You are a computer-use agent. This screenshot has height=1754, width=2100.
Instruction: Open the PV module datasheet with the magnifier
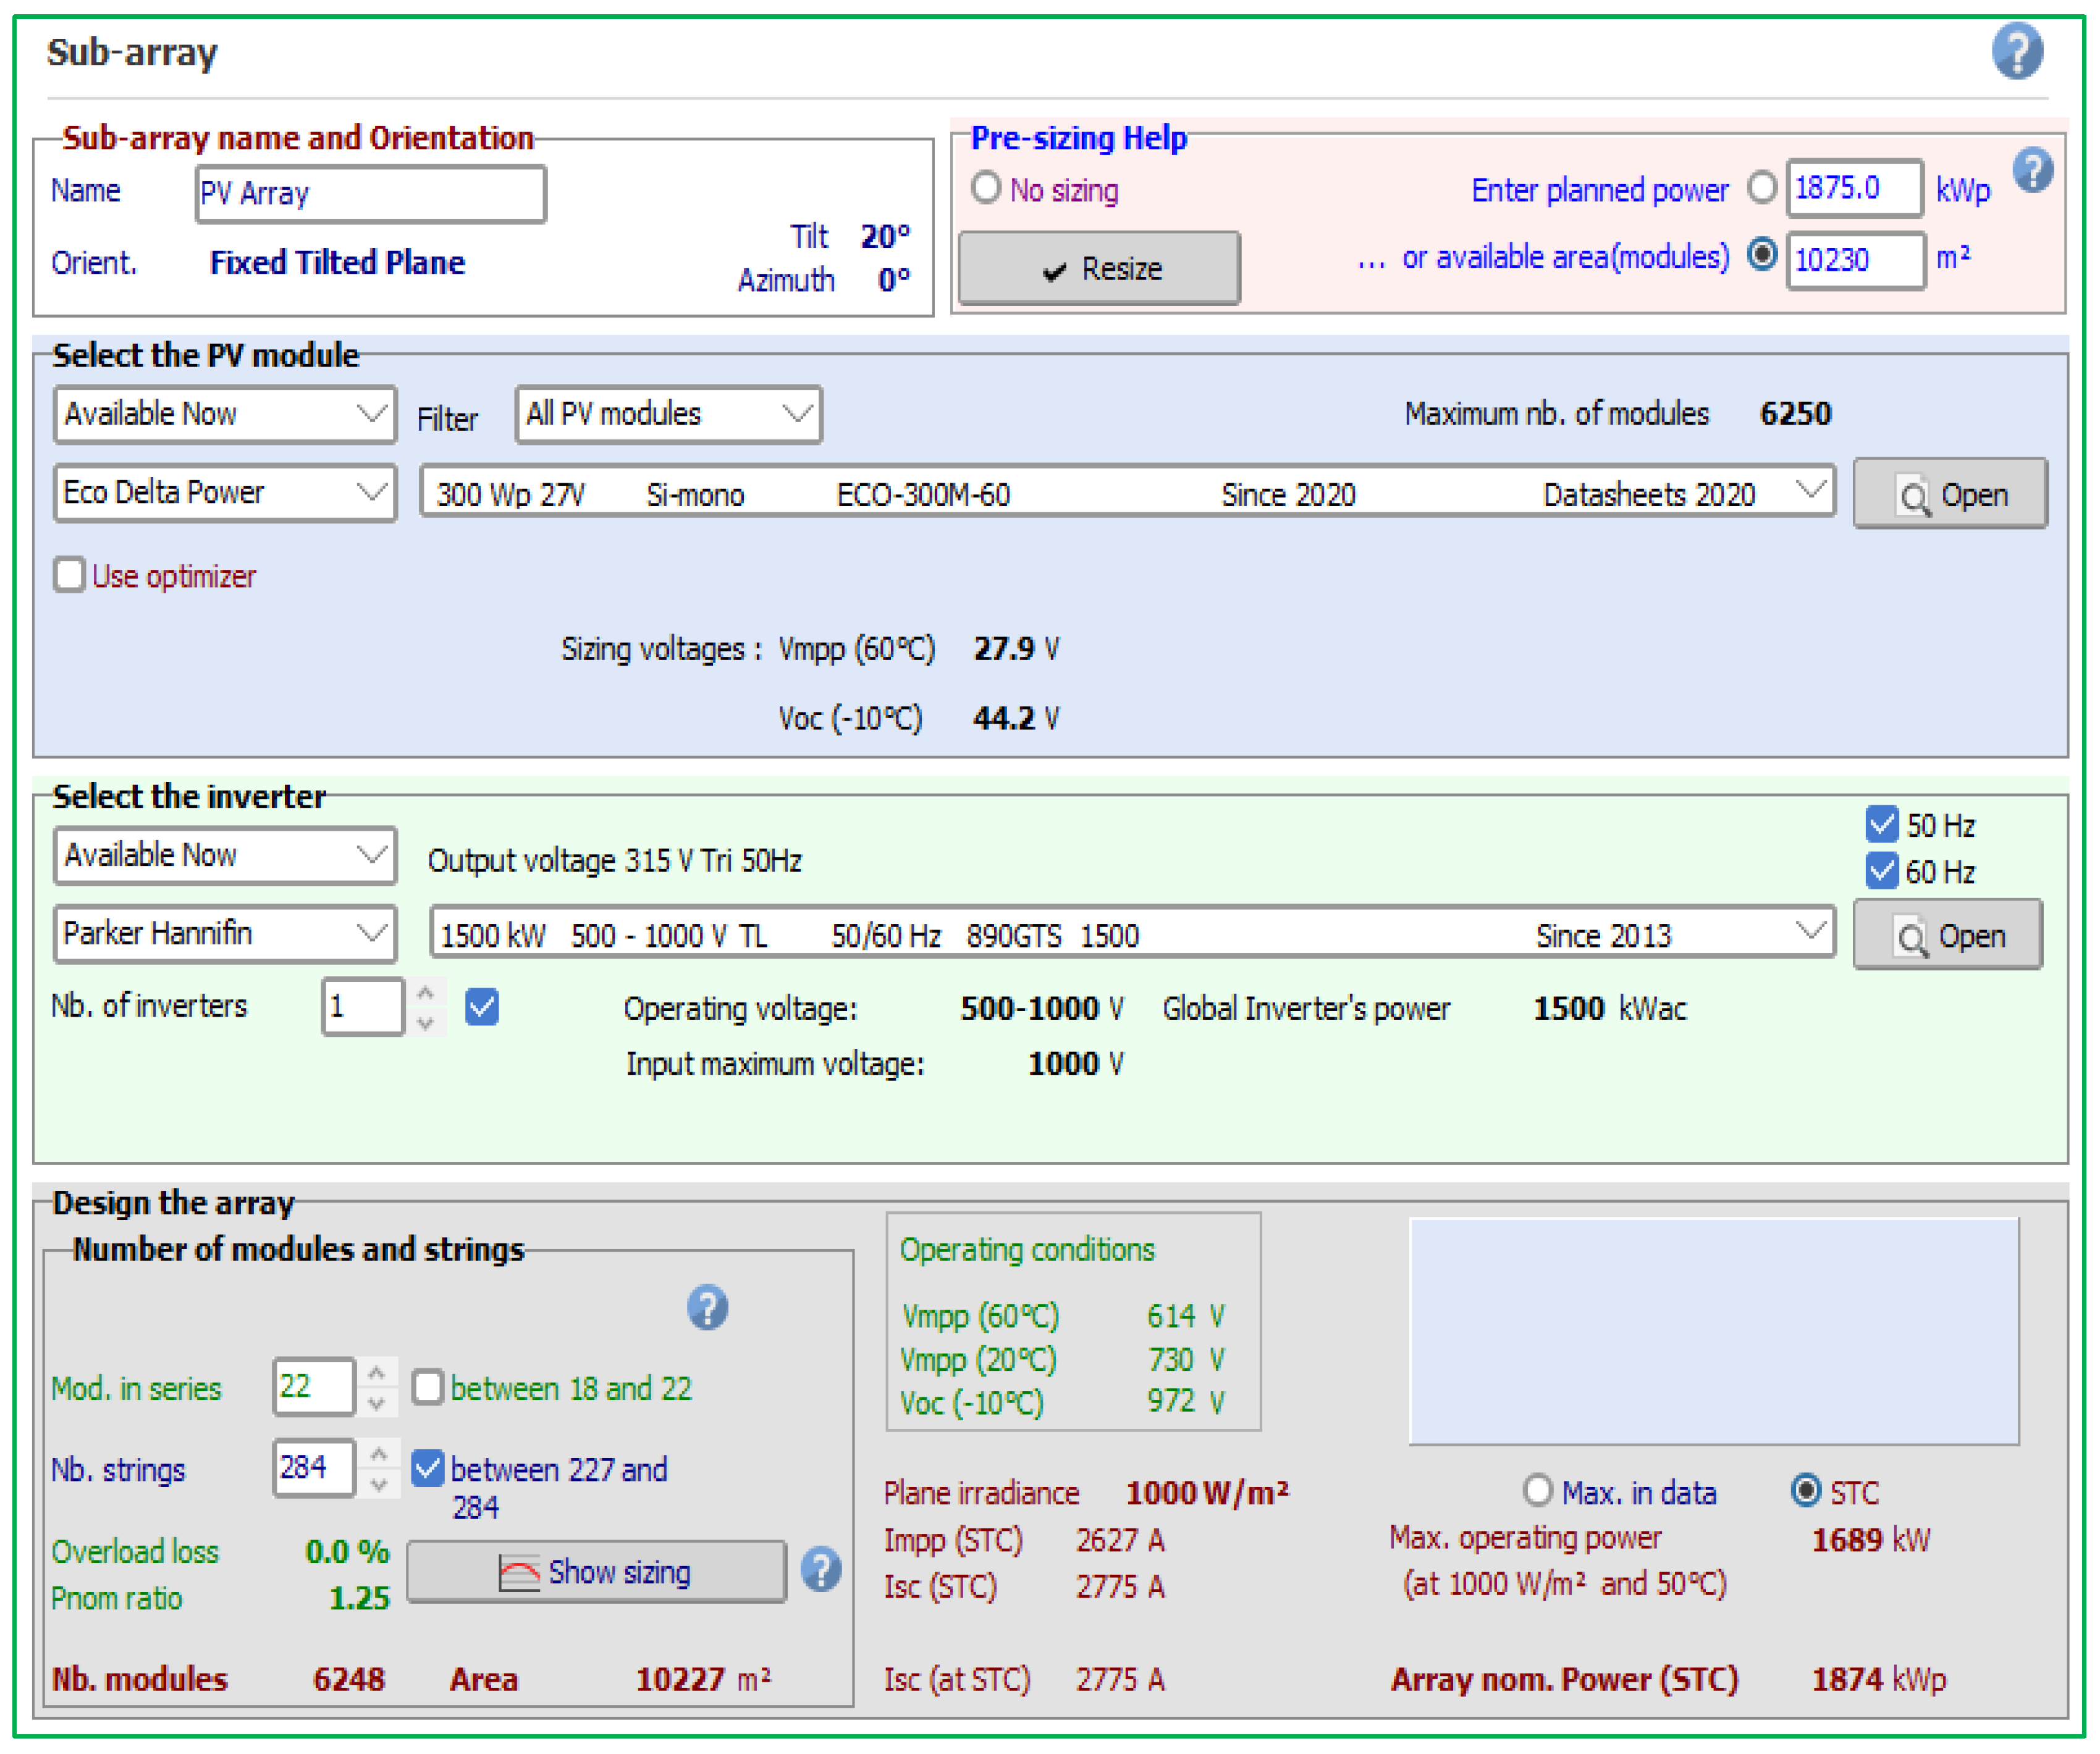(x=1950, y=493)
